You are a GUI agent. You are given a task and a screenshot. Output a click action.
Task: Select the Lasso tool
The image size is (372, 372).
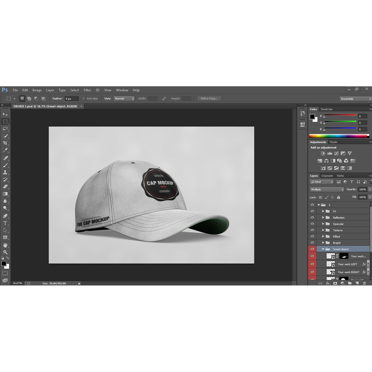click(x=5, y=129)
